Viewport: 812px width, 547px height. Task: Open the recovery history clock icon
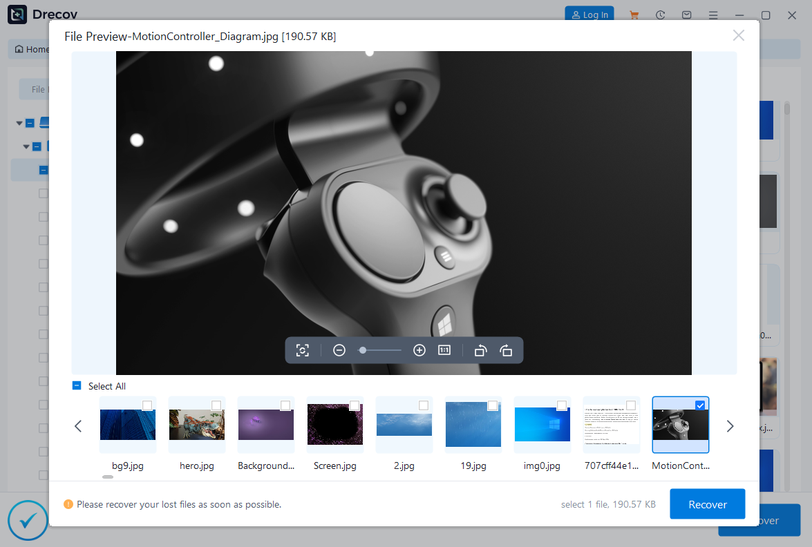[x=660, y=15]
